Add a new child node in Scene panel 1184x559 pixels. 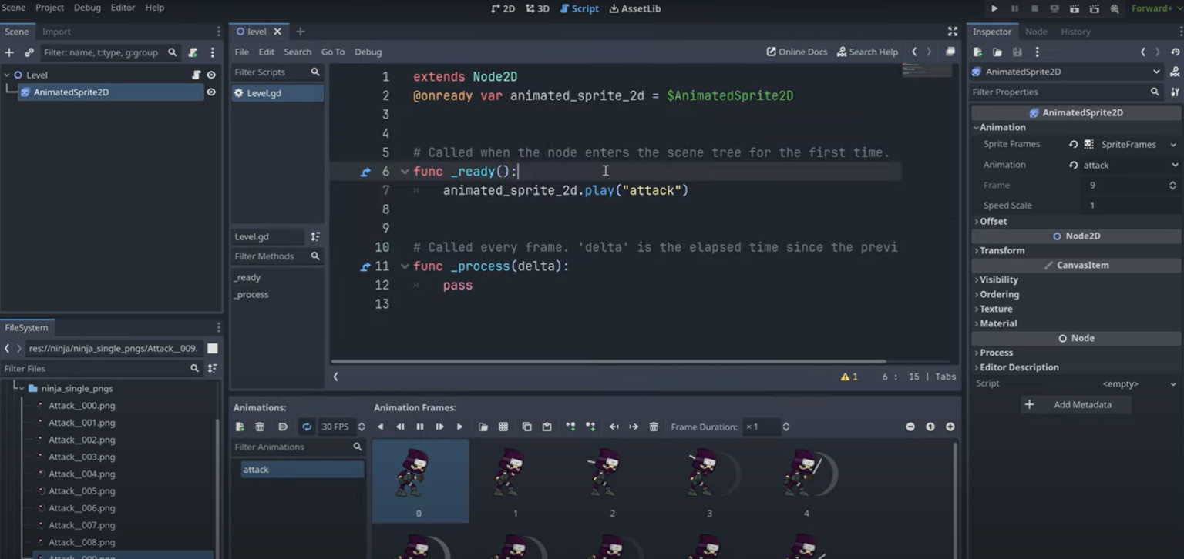(x=9, y=52)
